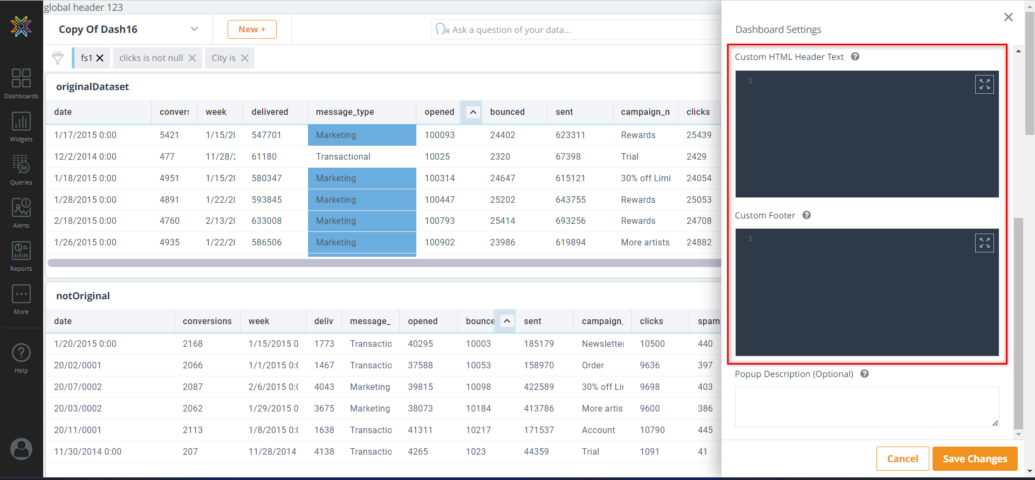Click the user profile avatar icon

coord(21,449)
